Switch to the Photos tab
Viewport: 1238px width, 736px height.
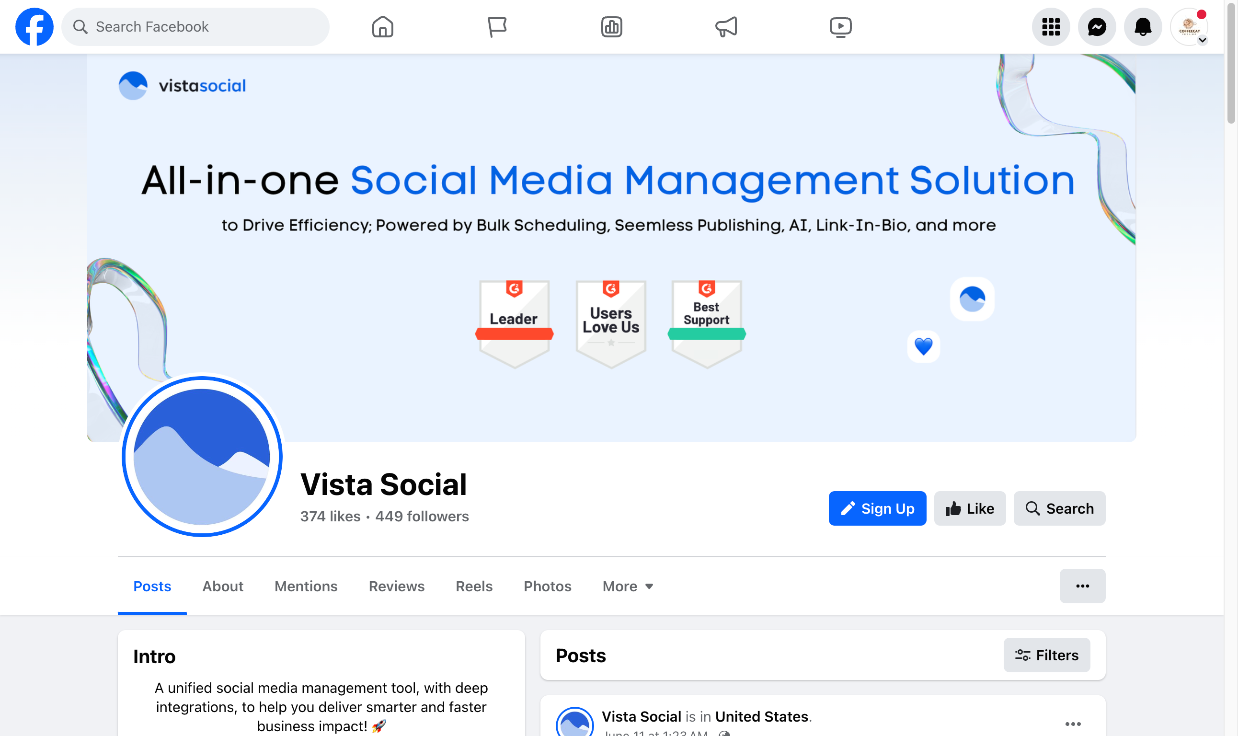547,586
